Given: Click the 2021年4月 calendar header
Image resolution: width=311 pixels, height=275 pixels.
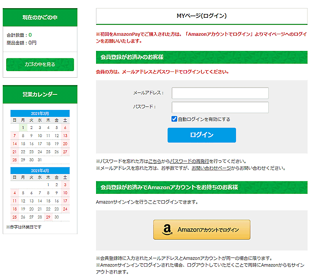Looking at the screenshot, I should coord(40,171).
